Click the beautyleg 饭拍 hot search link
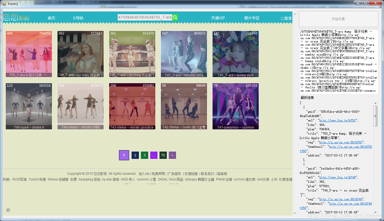Viewport: 384px width, 221px height. pos(89,179)
